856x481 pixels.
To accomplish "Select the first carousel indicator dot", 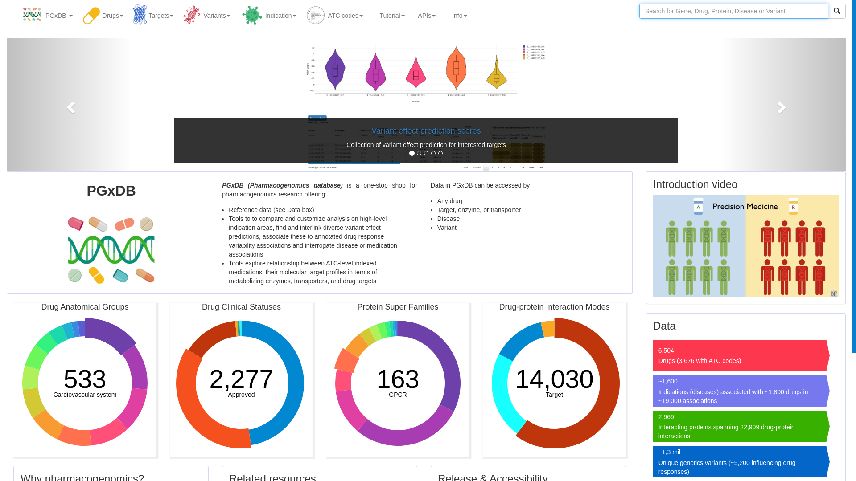I will pos(412,153).
